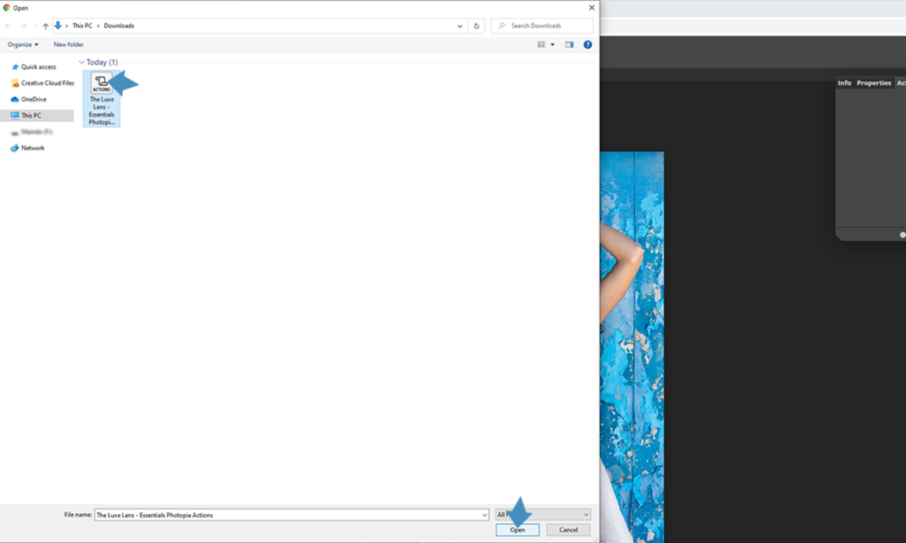Image resolution: width=906 pixels, height=543 pixels.
Task: Click the Back navigation arrow
Action: (9, 26)
